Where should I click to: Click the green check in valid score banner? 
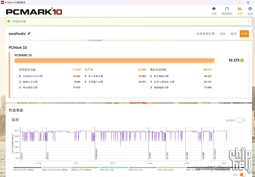pos(9,21)
